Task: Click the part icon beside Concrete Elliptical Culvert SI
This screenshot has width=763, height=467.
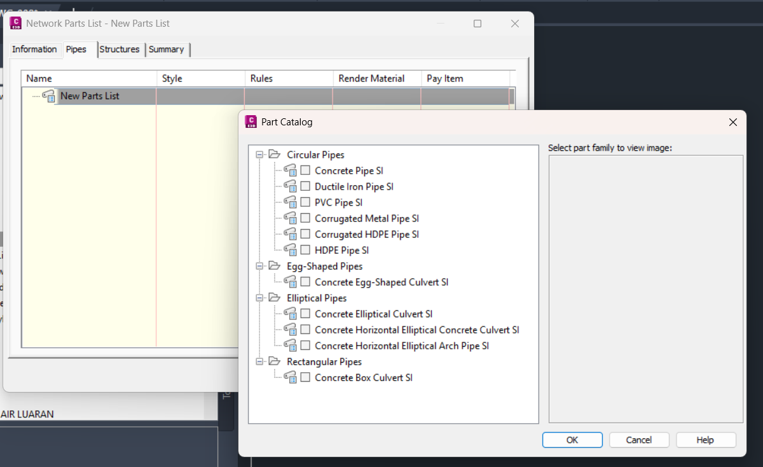Action: (x=290, y=314)
